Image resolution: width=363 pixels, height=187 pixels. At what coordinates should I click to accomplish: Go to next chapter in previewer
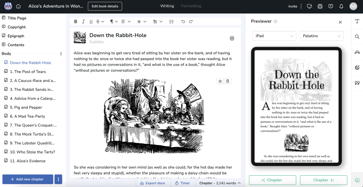(x=323, y=180)
